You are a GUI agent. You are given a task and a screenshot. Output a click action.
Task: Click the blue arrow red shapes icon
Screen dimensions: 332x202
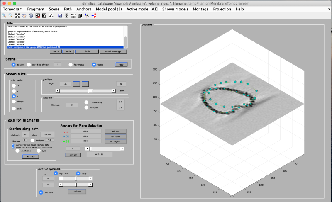(94, 16)
